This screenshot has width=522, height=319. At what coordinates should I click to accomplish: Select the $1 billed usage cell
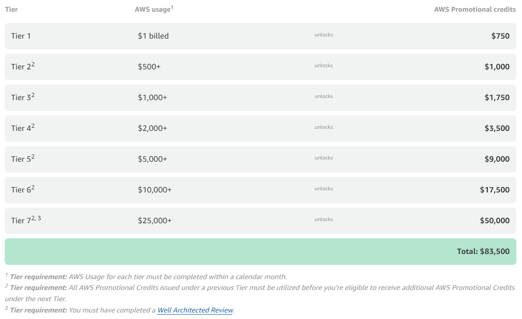coord(153,36)
